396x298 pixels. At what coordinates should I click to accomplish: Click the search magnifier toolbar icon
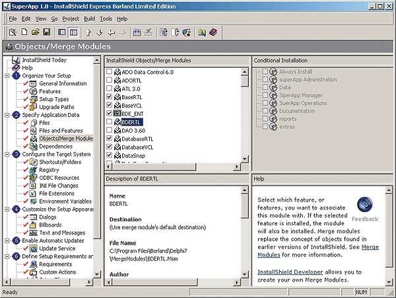[202, 32]
